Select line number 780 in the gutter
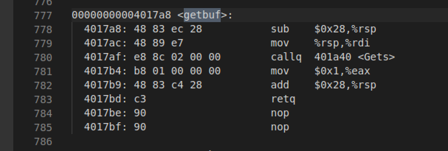Viewport: 448px width, 151px height. tap(43, 57)
